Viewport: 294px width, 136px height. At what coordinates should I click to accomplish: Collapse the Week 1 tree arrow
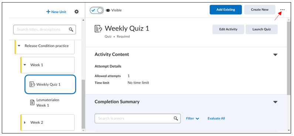click(25, 65)
